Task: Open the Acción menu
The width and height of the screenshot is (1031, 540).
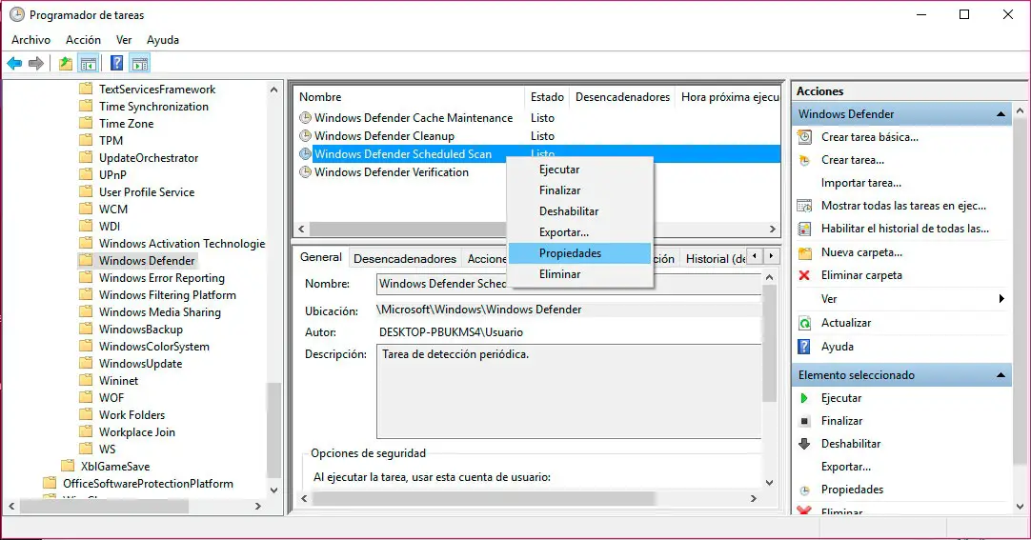Action: 84,40
